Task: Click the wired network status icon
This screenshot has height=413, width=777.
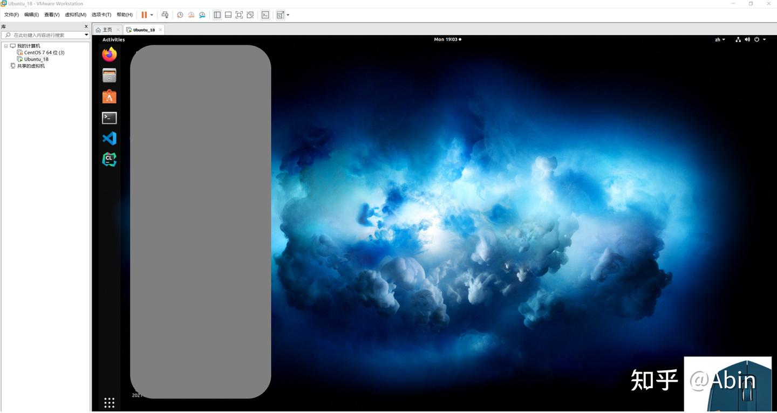Action: point(738,39)
